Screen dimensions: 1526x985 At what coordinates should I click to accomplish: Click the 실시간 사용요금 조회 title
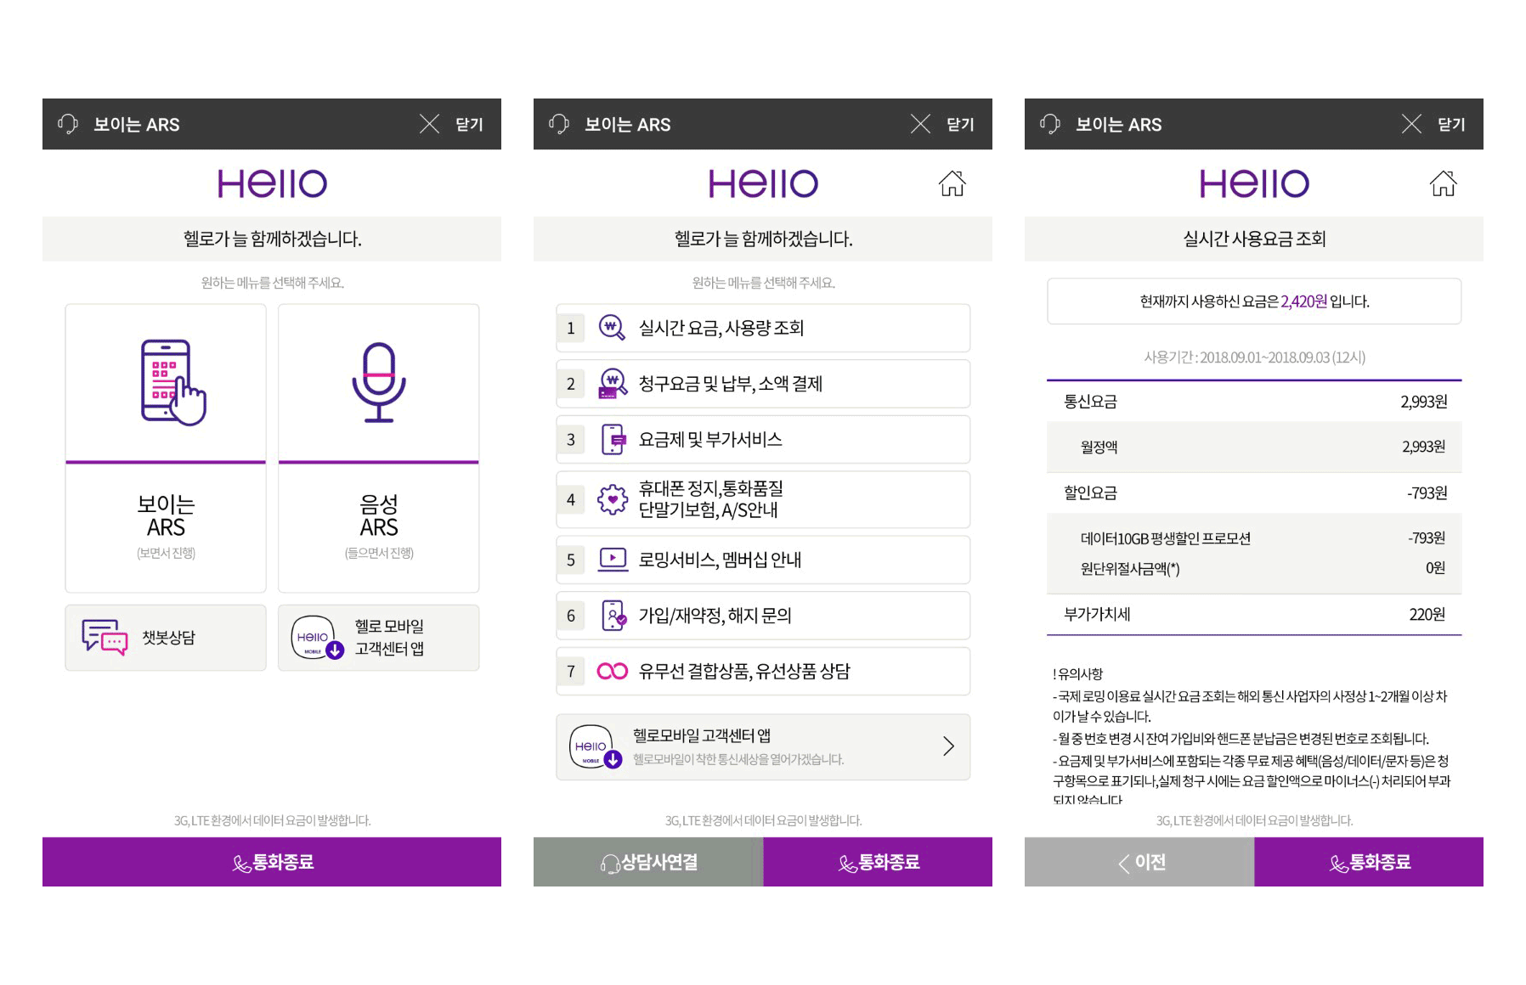coord(1254,239)
